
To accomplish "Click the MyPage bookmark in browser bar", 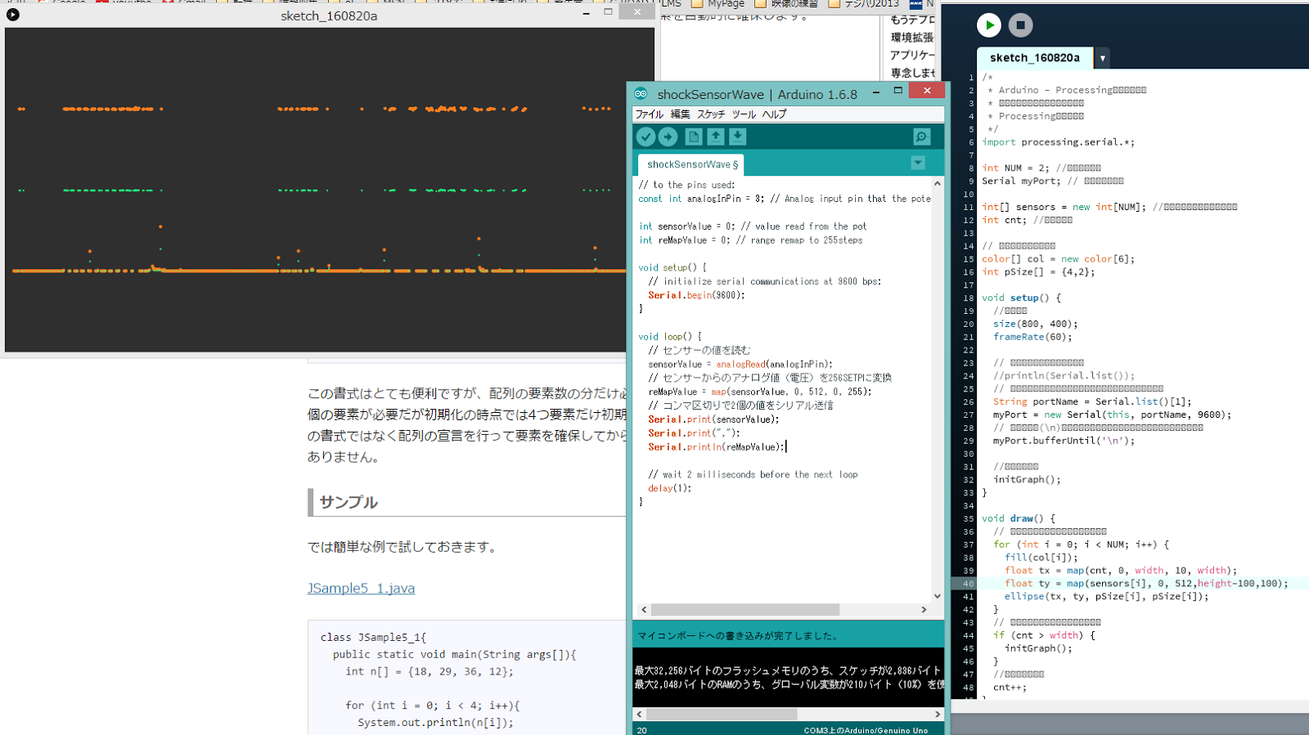I will [719, 4].
